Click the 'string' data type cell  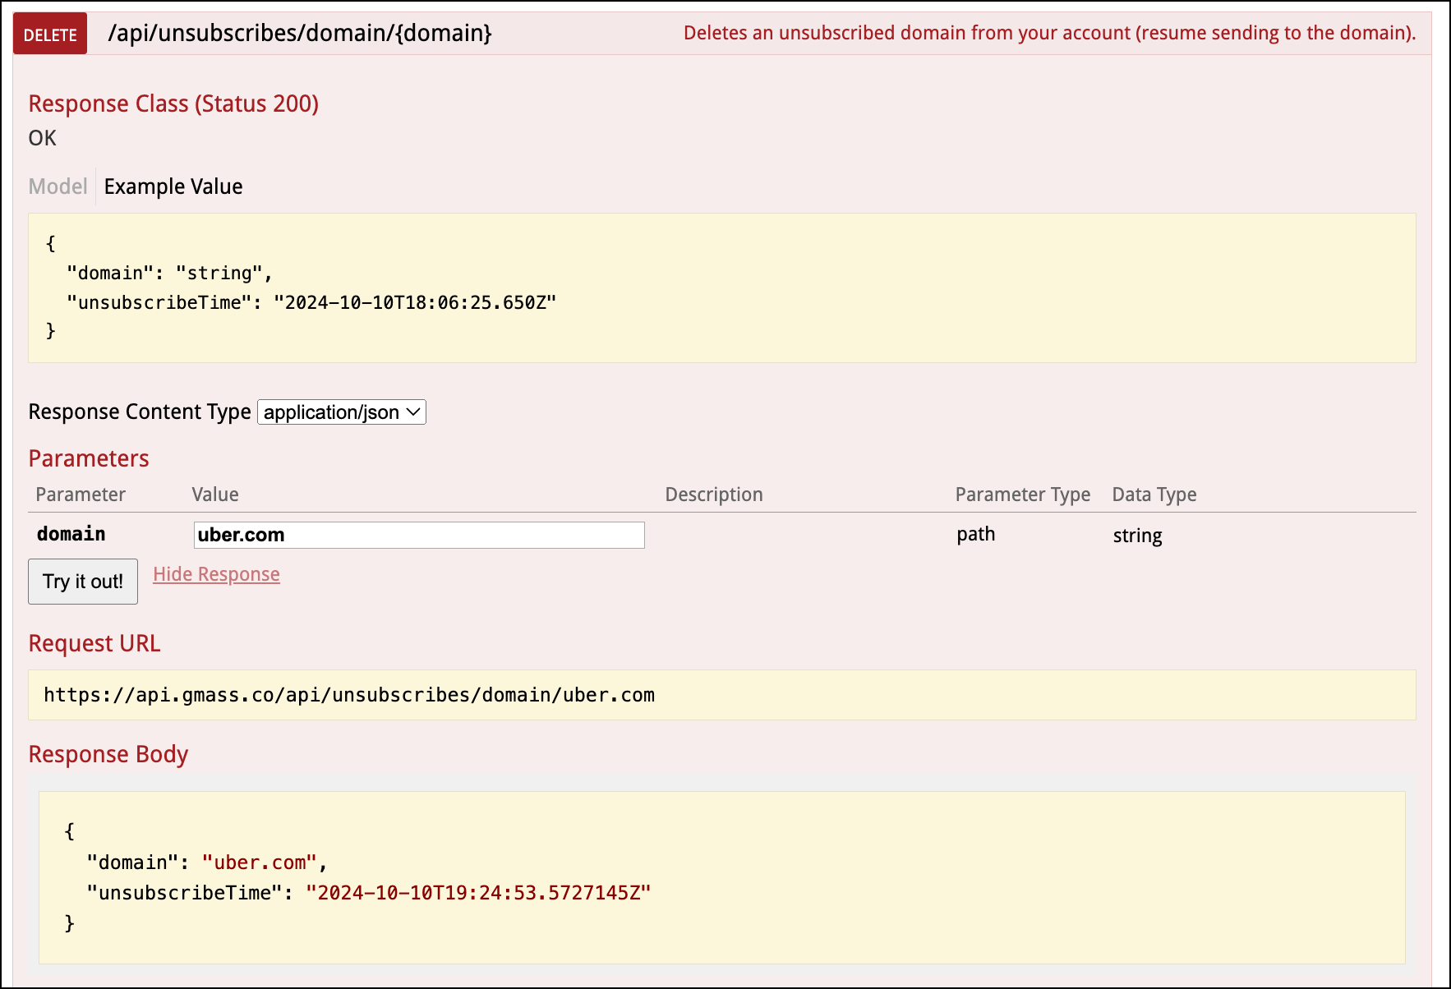[1137, 536]
